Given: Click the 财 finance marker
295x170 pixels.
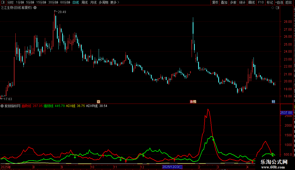Looking at the screenshot, I should (x=273, y=102).
